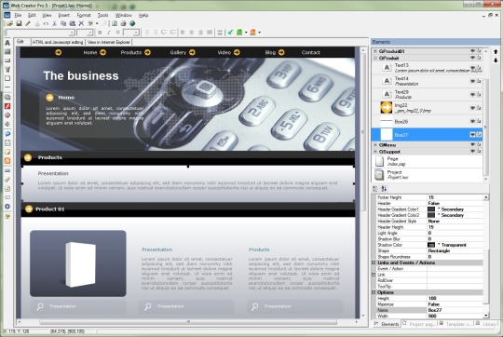Click the green checkmark toolbar icon
The image size is (503, 337).
230,32
